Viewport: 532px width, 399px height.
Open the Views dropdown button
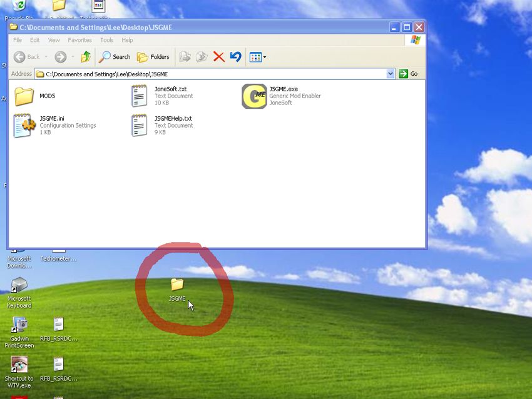(x=257, y=58)
